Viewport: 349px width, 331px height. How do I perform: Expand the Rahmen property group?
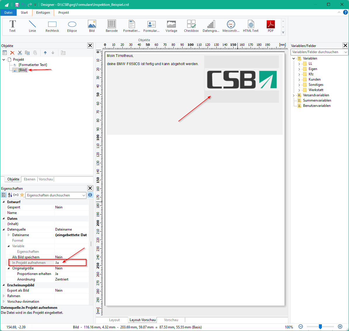(4, 296)
